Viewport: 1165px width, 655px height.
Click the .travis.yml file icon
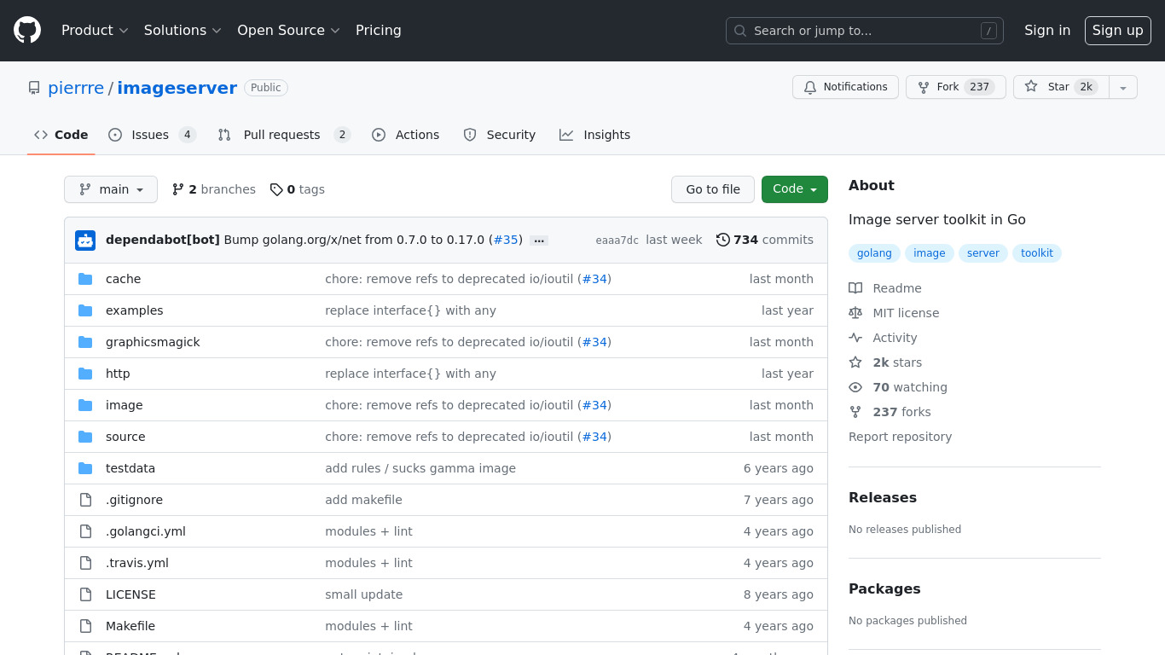tap(85, 563)
